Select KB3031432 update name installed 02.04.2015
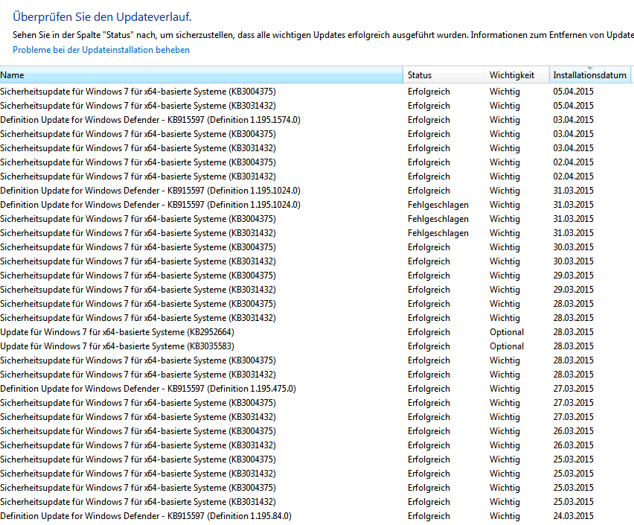Screen dimensions: 634x525 [x=138, y=176]
